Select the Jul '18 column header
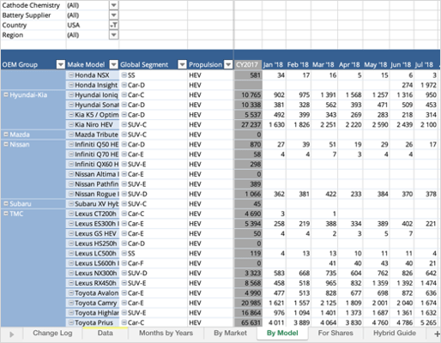Screen dimensions: 441x343 pyautogui.click(x=425, y=65)
